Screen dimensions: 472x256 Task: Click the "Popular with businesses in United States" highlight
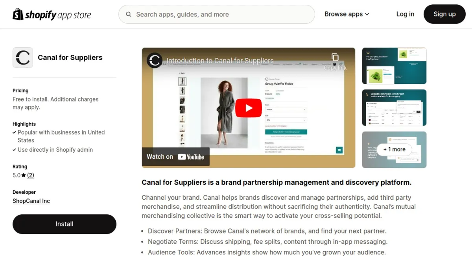coord(61,136)
